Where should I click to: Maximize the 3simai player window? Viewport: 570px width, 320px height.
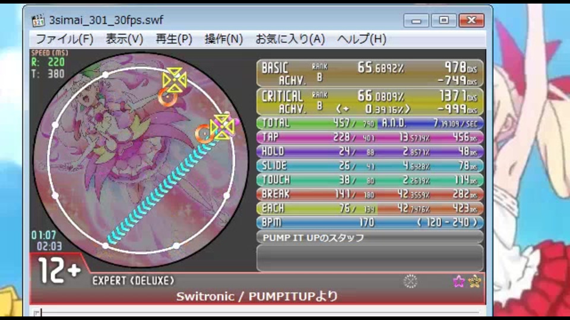(x=444, y=20)
